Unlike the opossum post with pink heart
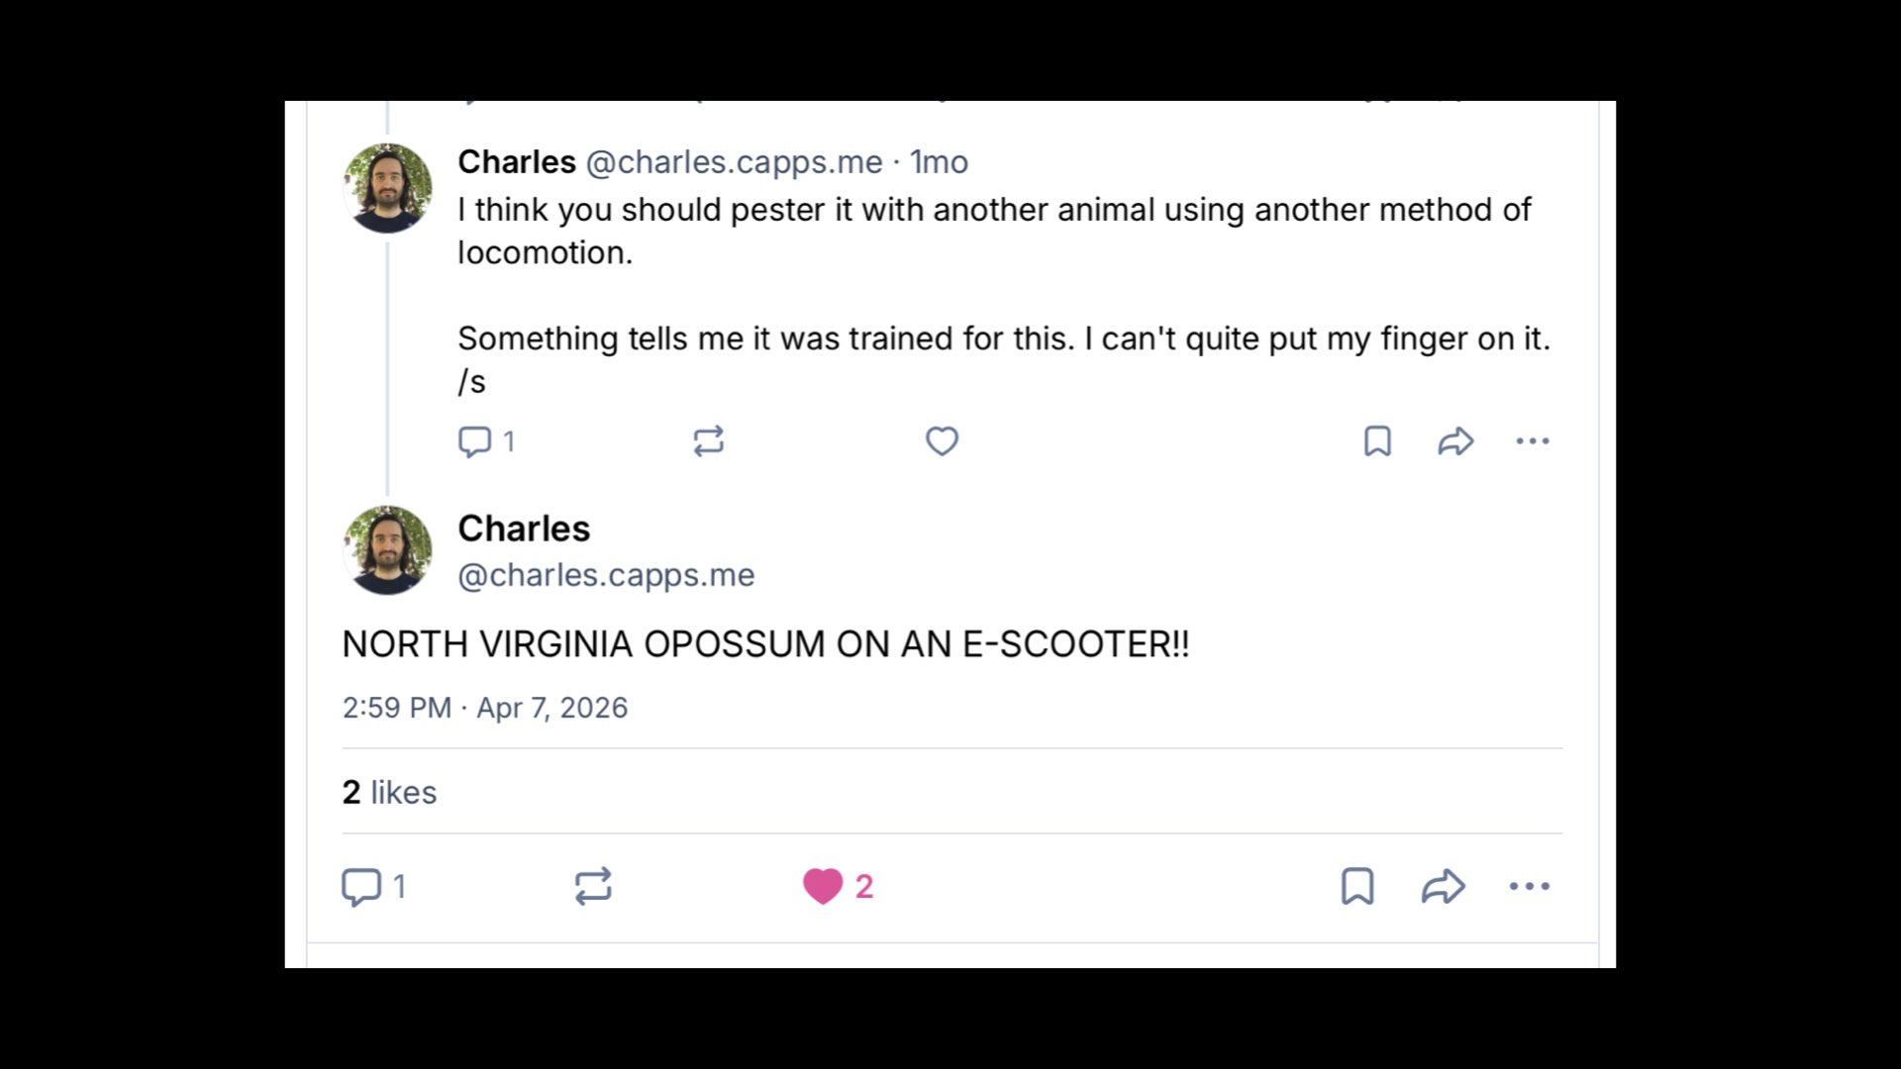Viewport: 1901px width, 1069px height. click(x=838, y=887)
